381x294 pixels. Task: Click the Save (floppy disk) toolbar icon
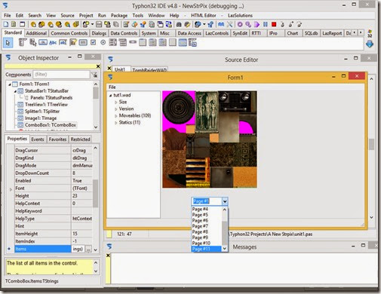click(99, 24)
